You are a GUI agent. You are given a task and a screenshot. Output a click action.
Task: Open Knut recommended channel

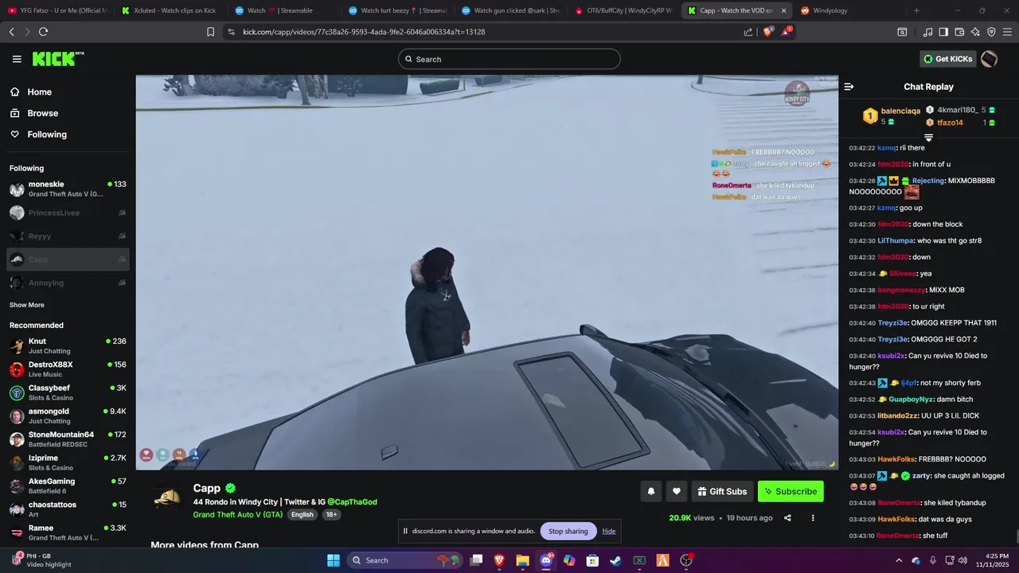68,345
